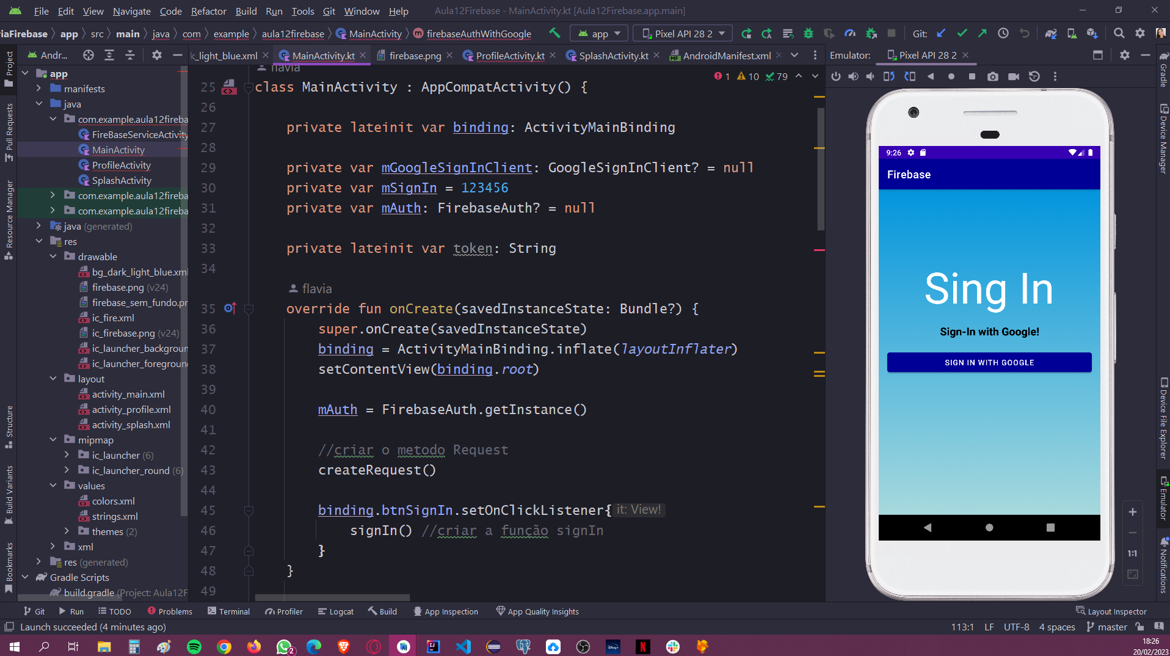Screen dimensions: 1170x656
Task: Expand the manifests folder
Action: [39, 89]
